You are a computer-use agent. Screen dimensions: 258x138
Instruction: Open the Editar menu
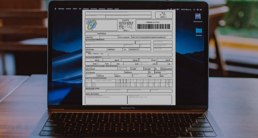click(75, 9)
